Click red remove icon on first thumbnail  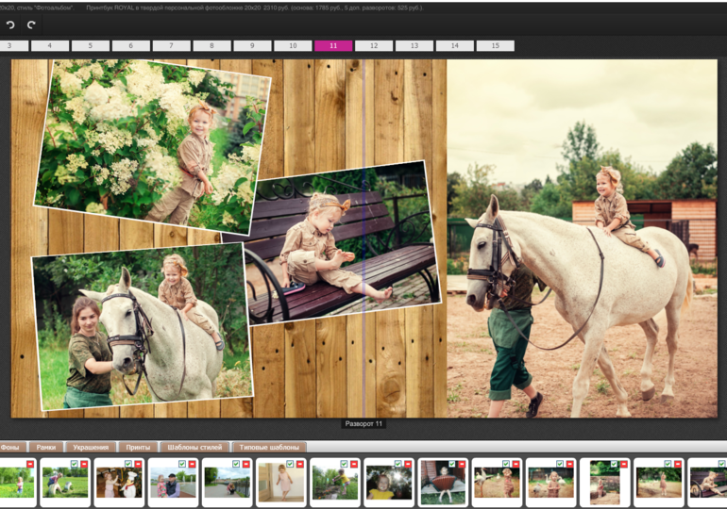pos(30,464)
